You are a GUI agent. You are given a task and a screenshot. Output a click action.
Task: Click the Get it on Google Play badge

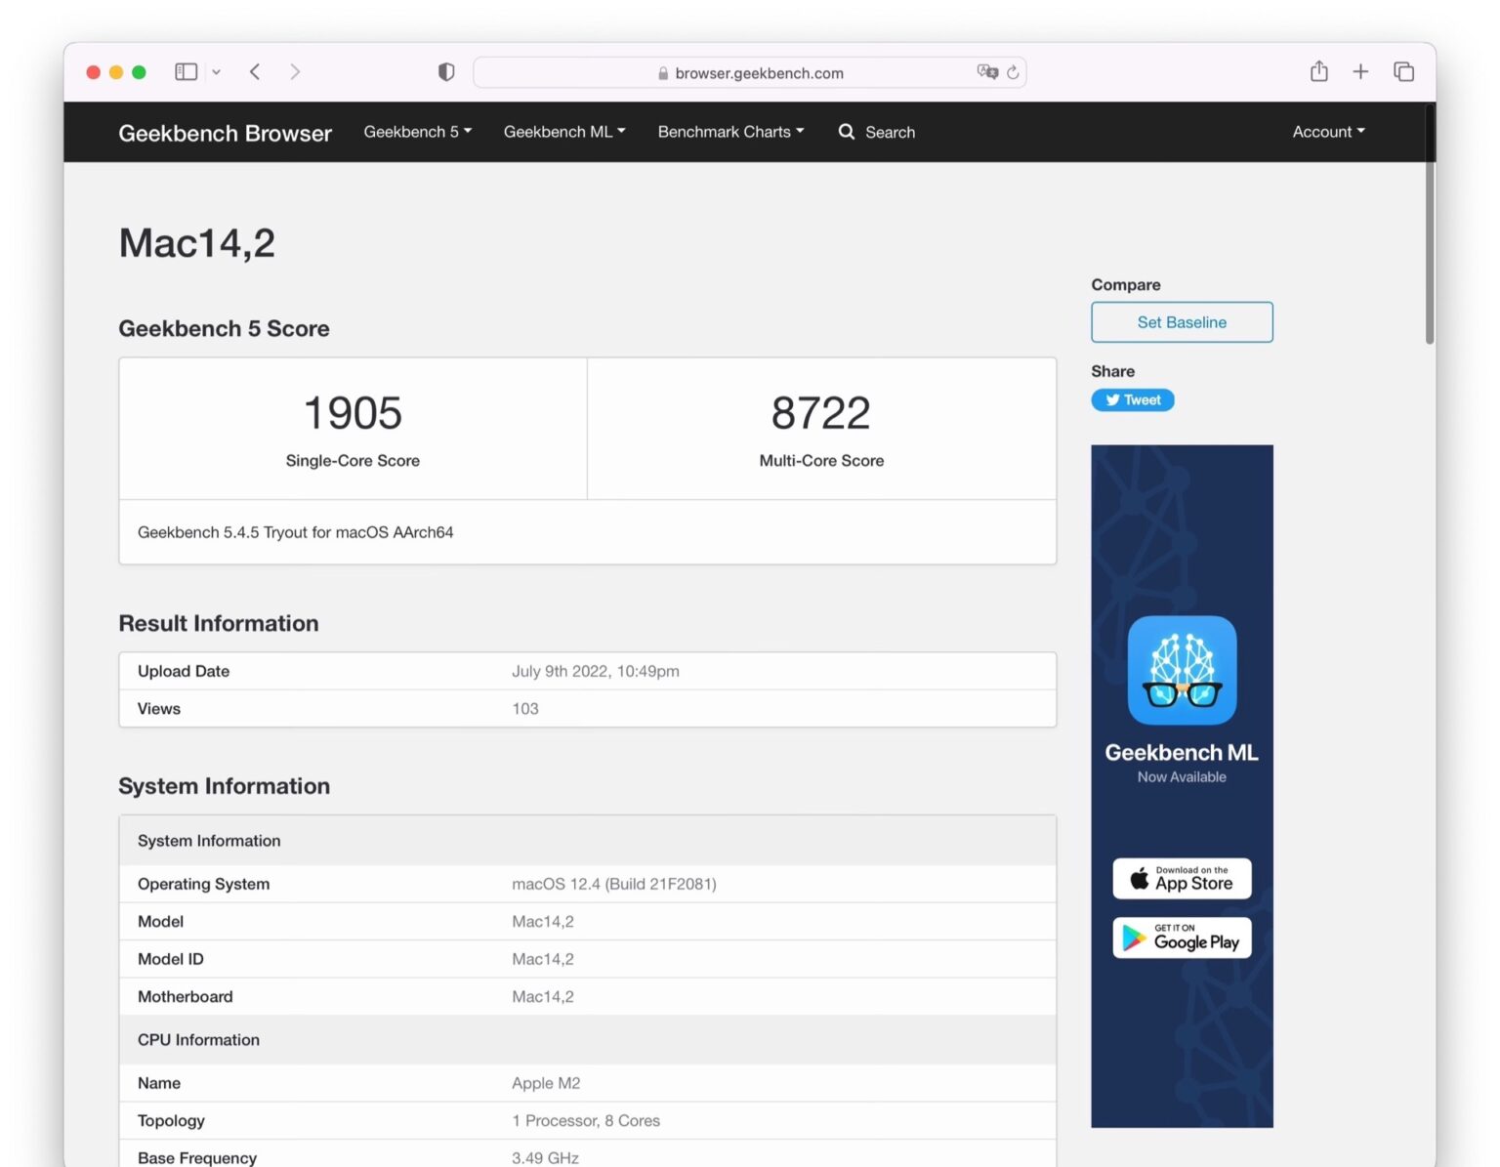pyautogui.click(x=1182, y=938)
